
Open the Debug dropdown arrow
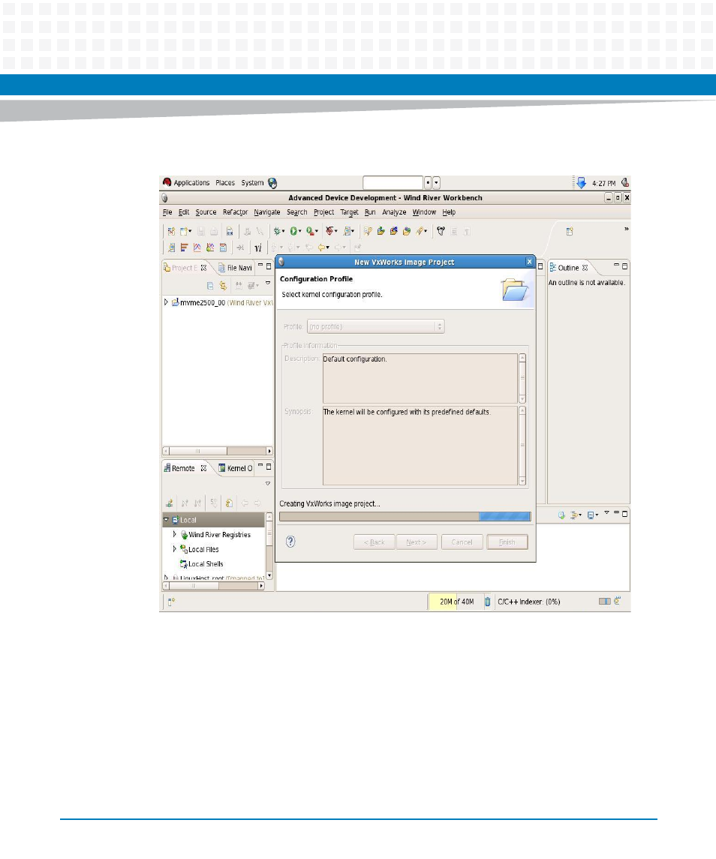coord(284,232)
